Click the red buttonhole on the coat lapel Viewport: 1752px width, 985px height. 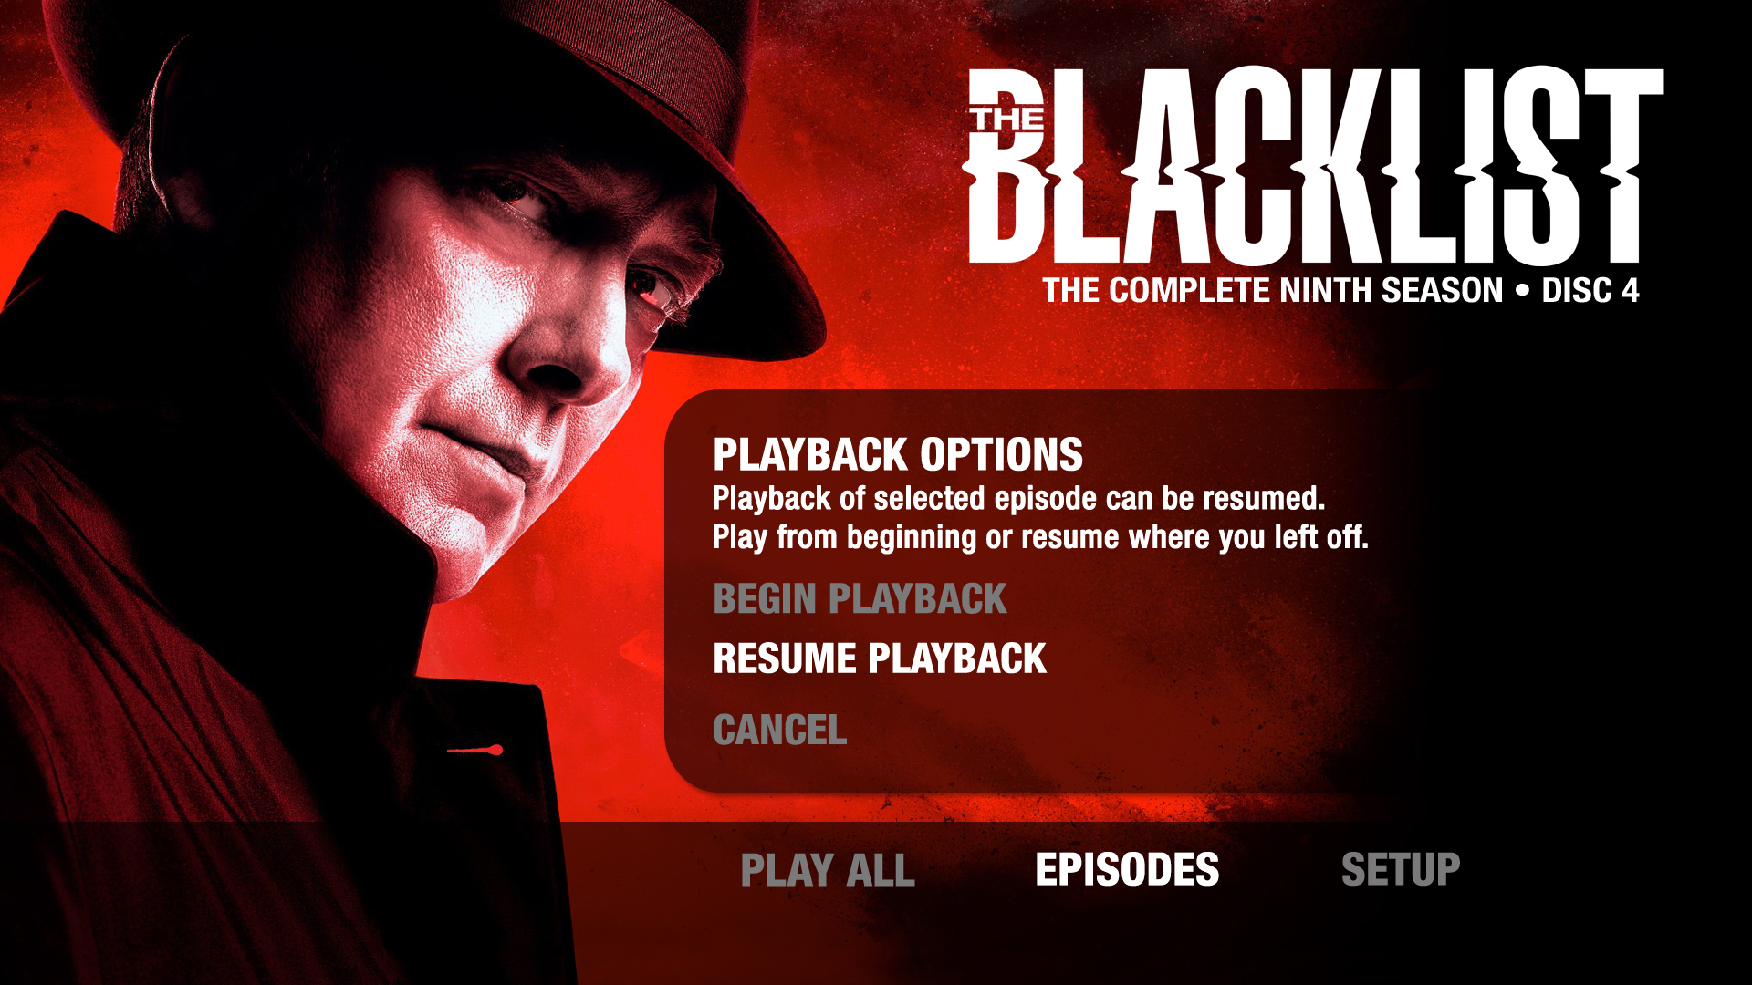click(x=474, y=751)
